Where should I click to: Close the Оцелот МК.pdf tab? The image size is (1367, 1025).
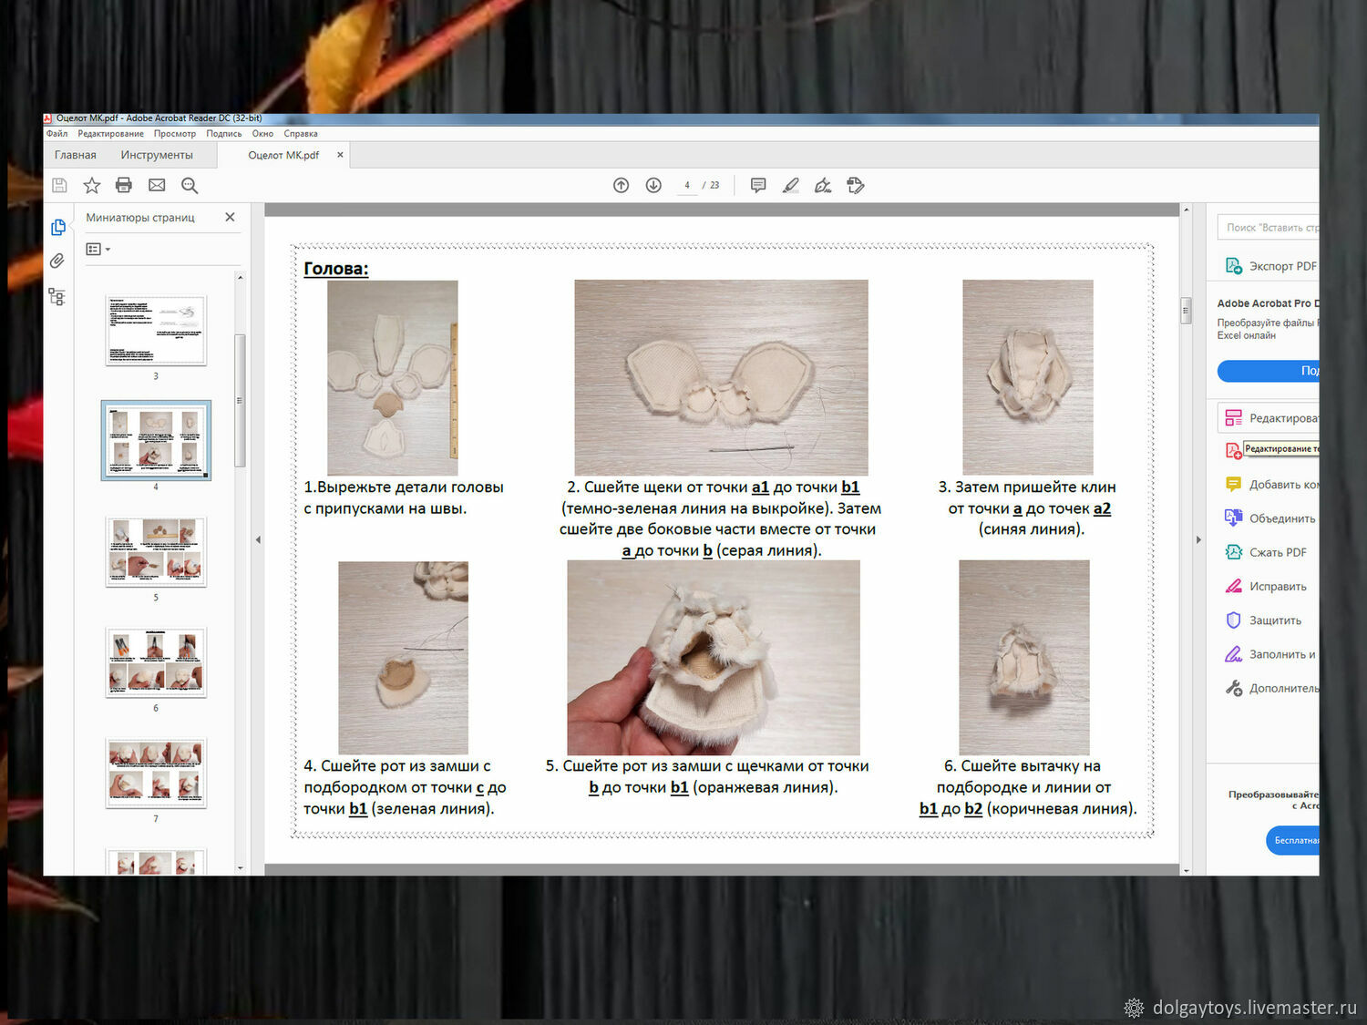coord(340,155)
